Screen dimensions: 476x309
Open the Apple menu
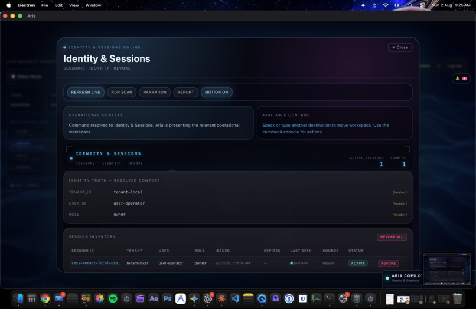pos(9,5)
